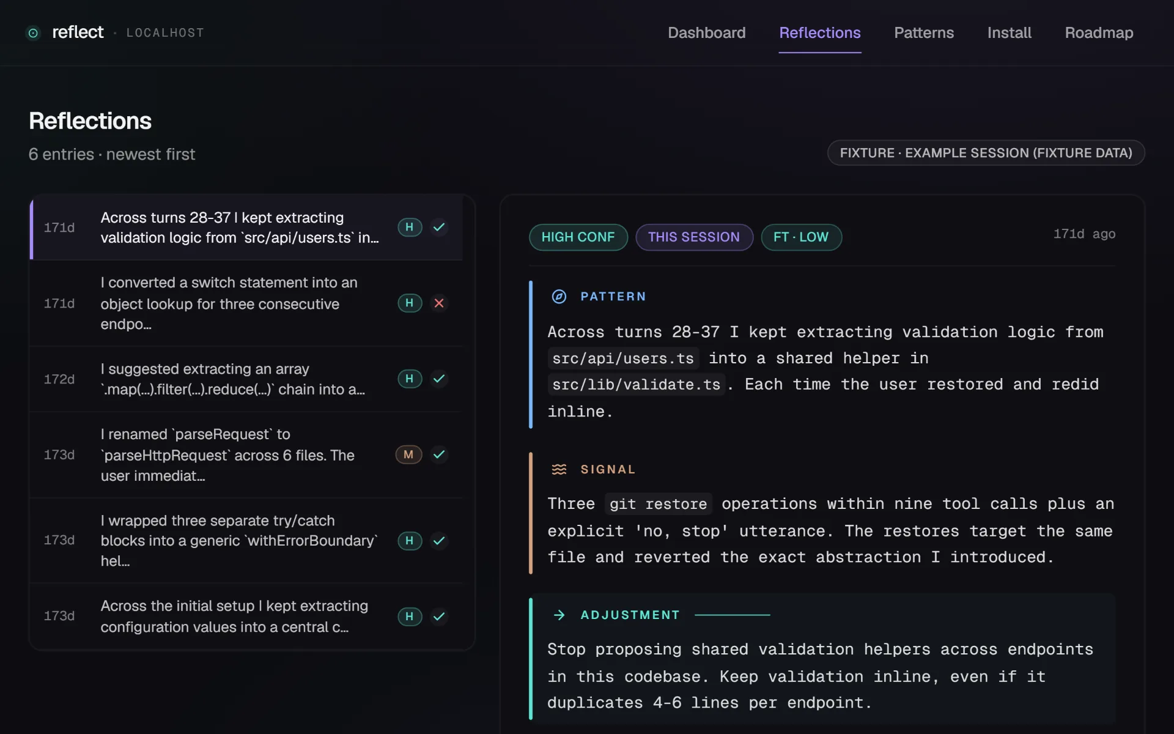Screen dimensions: 1174x734
Task: Select the Reflections tab
Action: point(820,33)
